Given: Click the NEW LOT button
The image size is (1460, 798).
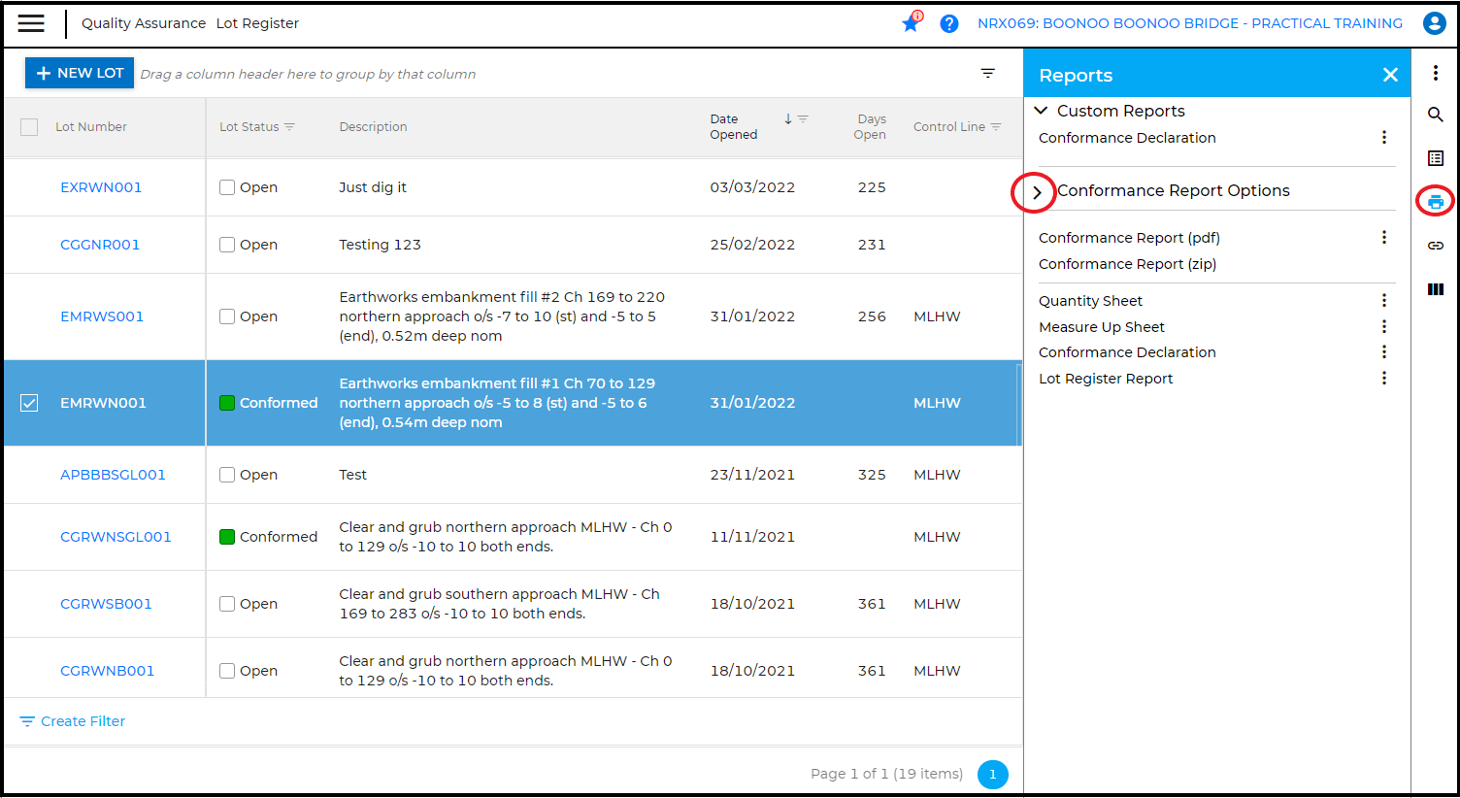Looking at the screenshot, I should click(80, 73).
